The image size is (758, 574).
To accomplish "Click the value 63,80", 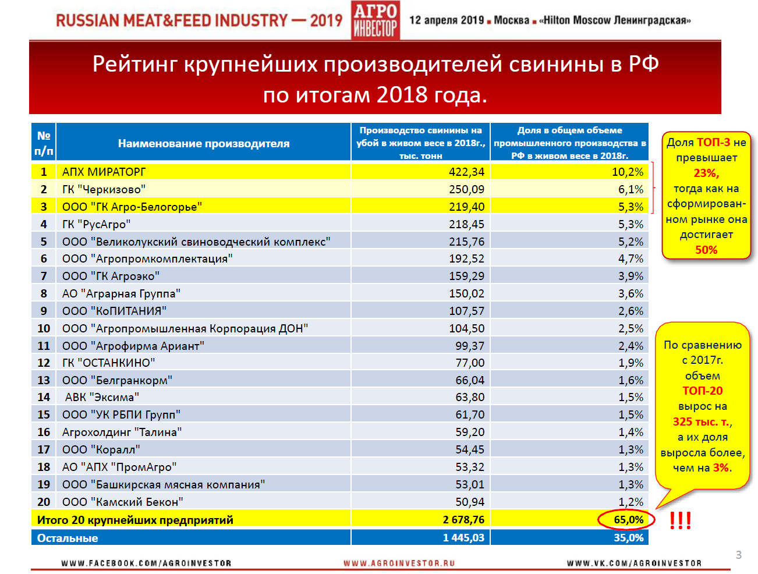I will tap(470, 397).
